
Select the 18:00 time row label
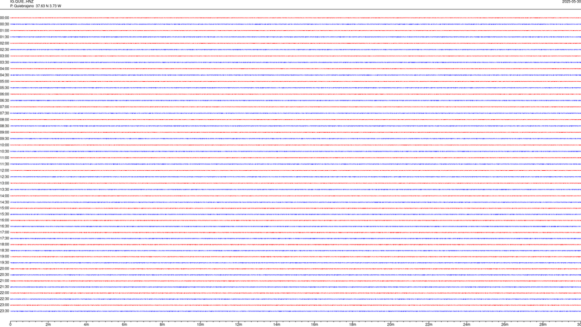coord(4,244)
